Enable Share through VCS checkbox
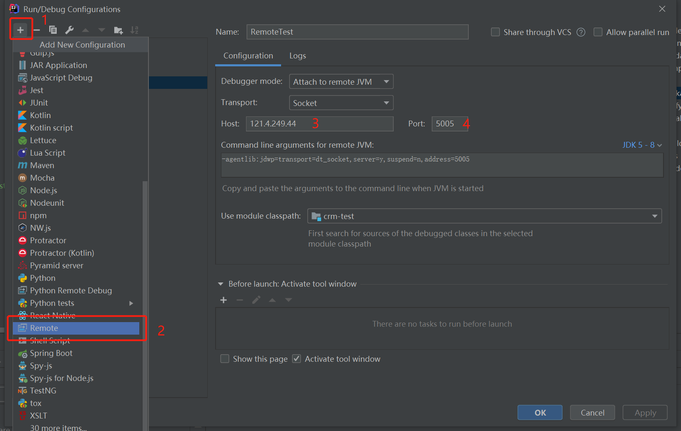Viewport: 681px width, 431px height. (495, 32)
